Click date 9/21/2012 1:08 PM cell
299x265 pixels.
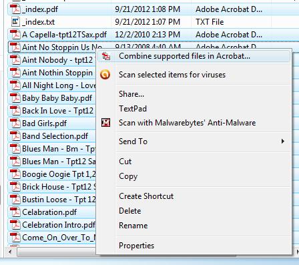click(147, 9)
